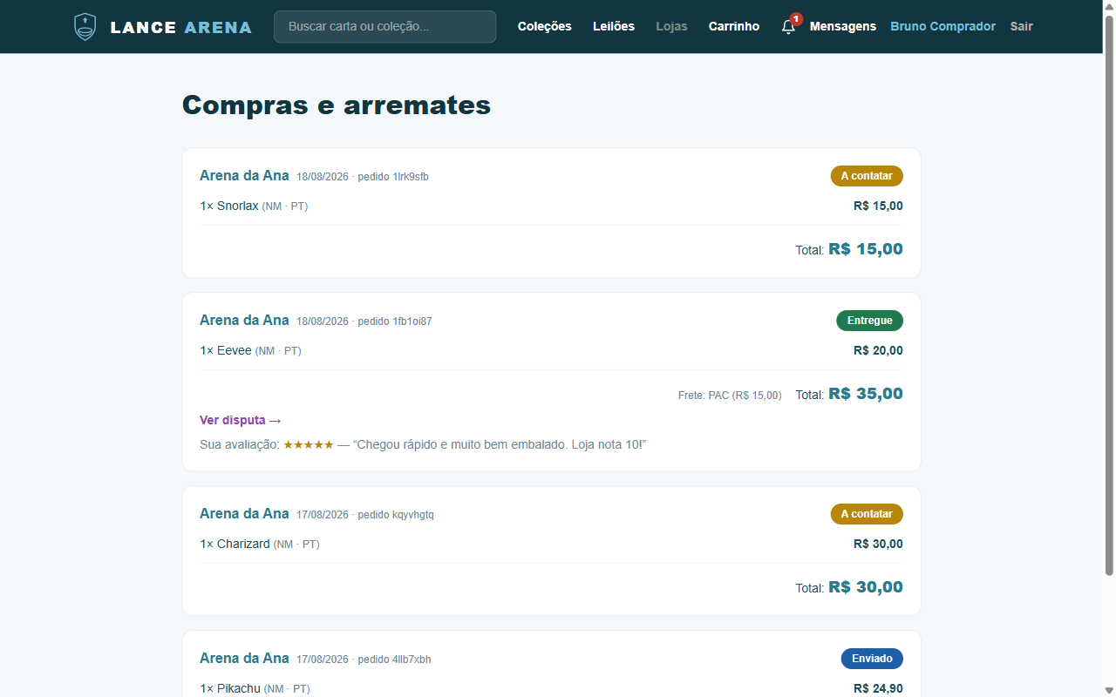The image size is (1116, 697).
Task: Click the Total R$ 35,00 amount
Action: coord(866,394)
